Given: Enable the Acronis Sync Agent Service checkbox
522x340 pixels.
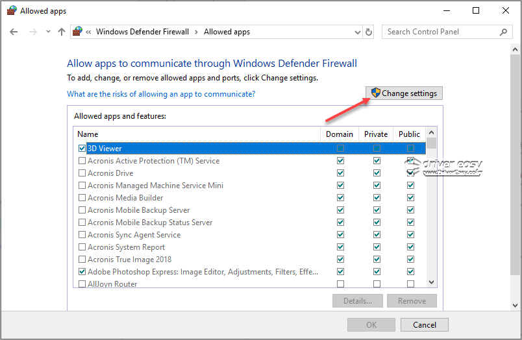Looking at the screenshot, I should tap(82, 234).
